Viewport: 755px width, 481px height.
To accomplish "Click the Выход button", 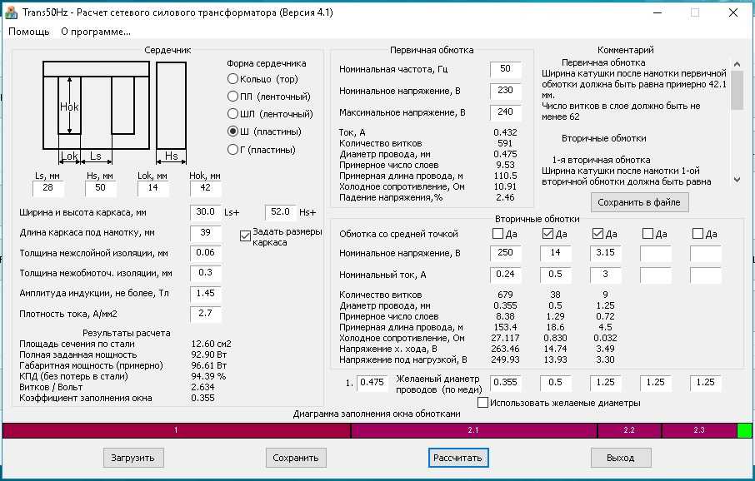I will coord(621,458).
